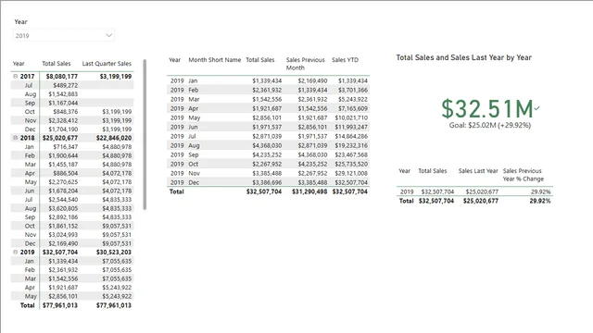Open the Year slicer dropdown showing 2019
Viewport: 593px width, 333px height.
point(64,35)
